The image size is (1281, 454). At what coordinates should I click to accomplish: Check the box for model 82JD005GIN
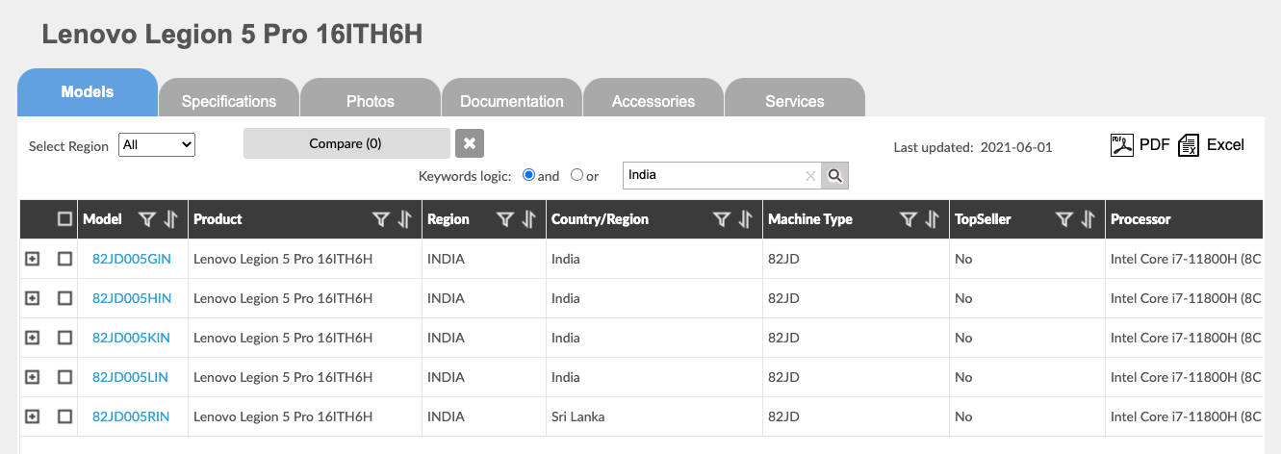coord(64,259)
